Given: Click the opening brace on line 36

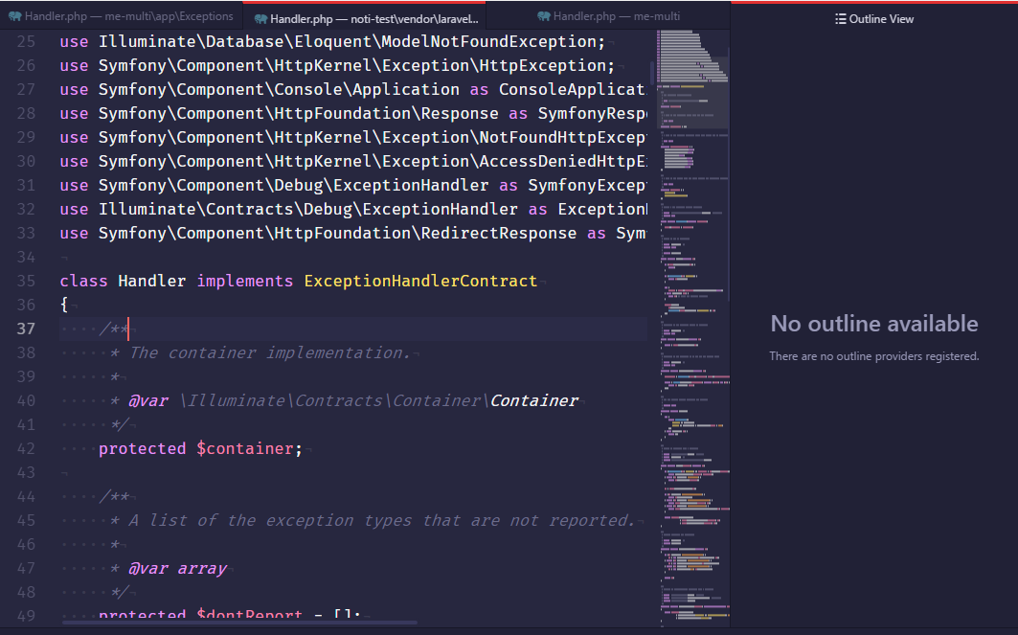Looking at the screenshot, I should pos(64,304).
